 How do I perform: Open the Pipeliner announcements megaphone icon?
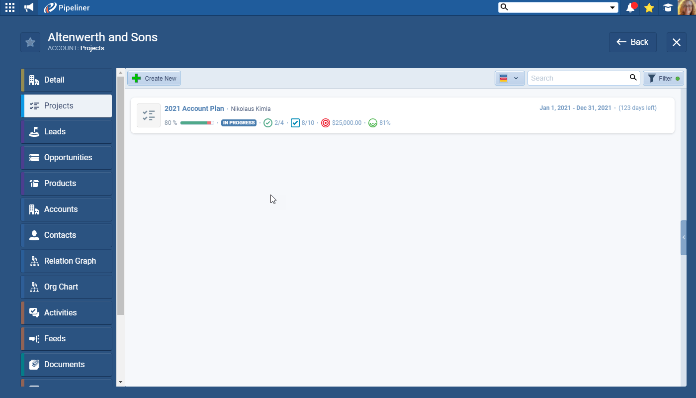coord(28,7)
